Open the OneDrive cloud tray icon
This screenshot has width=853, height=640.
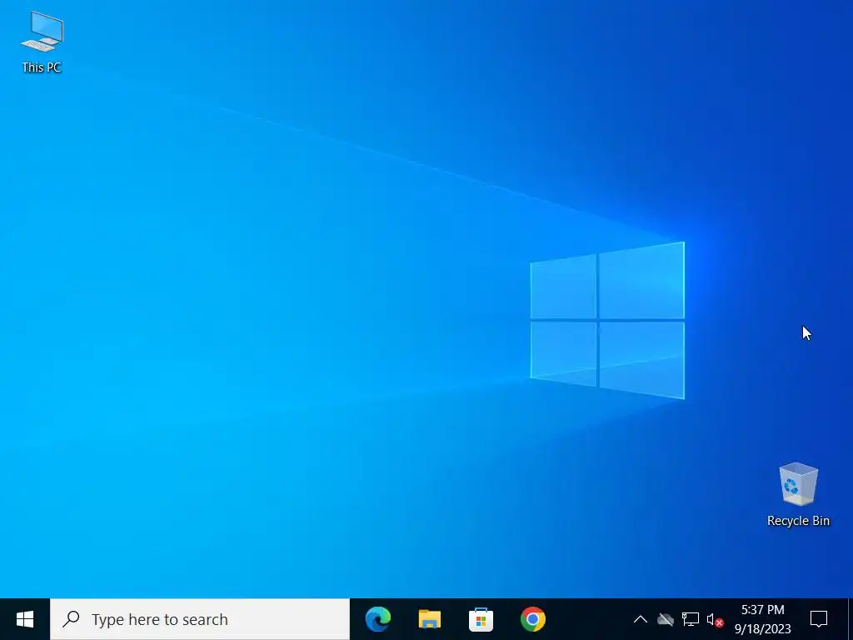click(x=666, y=619)
